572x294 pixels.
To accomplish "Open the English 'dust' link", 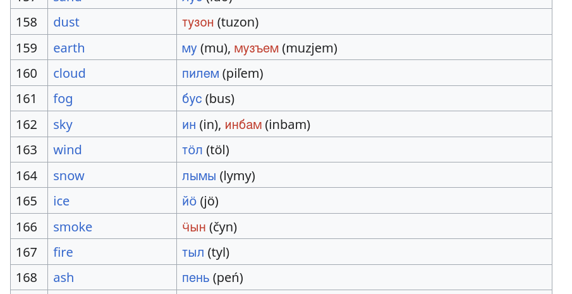I will click(66, 22).
